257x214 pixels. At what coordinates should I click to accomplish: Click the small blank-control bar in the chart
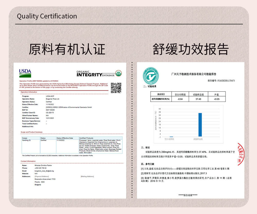171,137
